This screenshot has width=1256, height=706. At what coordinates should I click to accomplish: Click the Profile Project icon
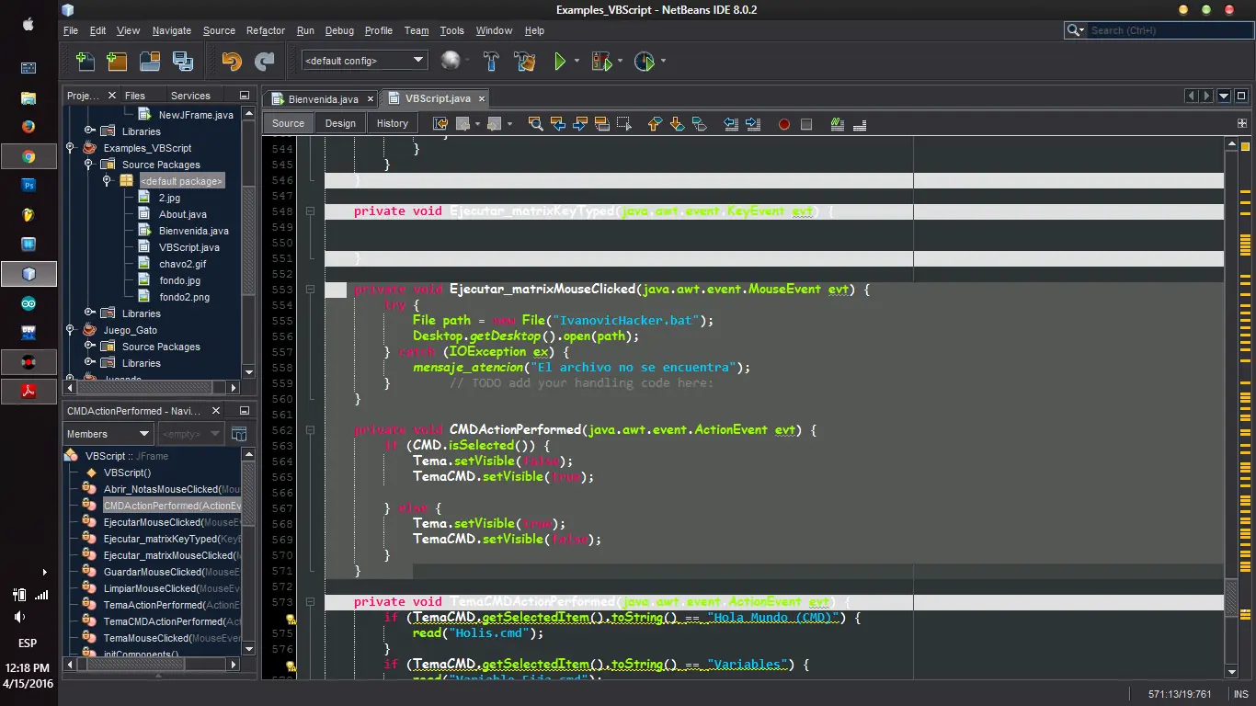point(645,62)
